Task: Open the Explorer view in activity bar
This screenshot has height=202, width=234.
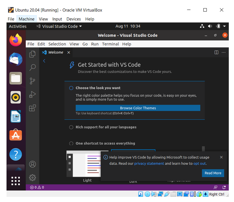Action: [x=33, y=54]
